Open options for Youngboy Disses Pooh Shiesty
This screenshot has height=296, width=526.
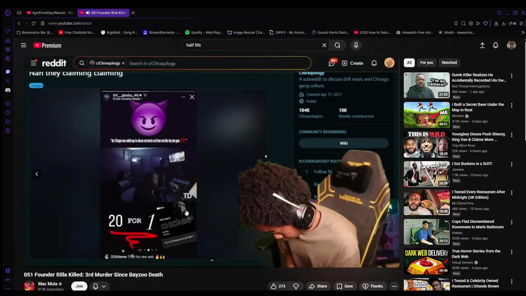[512, 135]
